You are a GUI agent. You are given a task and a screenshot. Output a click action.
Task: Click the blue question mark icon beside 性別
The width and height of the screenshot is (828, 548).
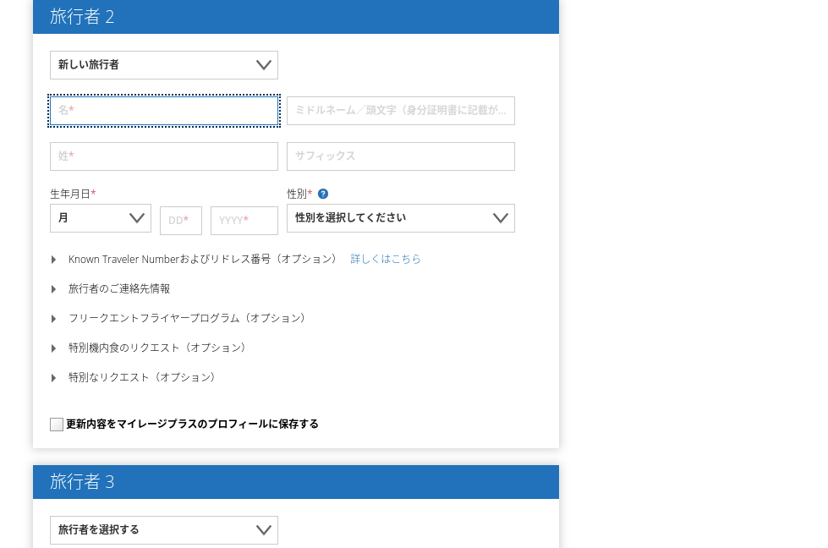[322, 194]
